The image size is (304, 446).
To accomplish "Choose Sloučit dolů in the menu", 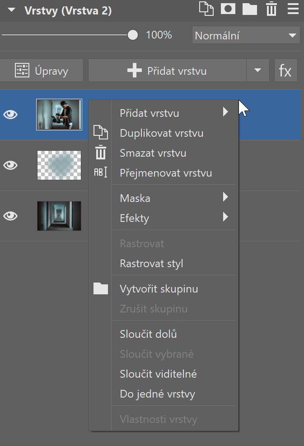I will coord(148,334).
